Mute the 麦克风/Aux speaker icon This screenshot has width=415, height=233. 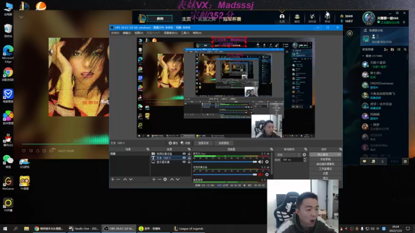260,162
